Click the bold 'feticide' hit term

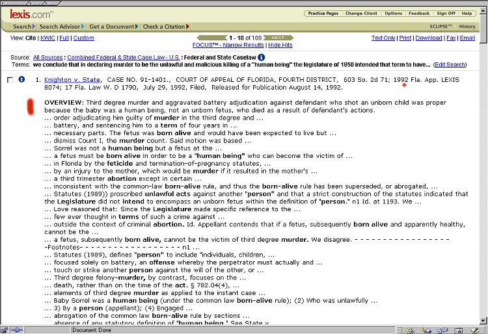coord(120,164)
